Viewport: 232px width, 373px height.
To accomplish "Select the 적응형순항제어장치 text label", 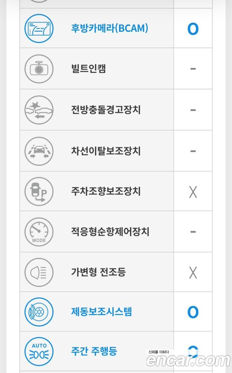I will click(110, 231).
